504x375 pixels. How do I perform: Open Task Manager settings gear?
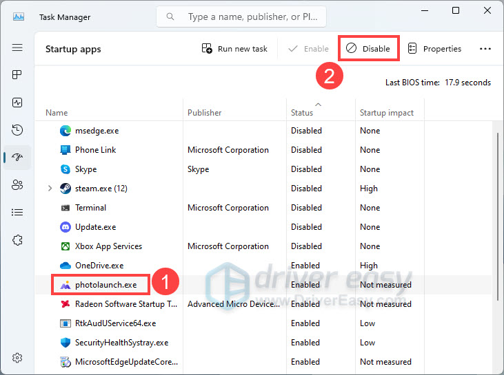point(17,358)
